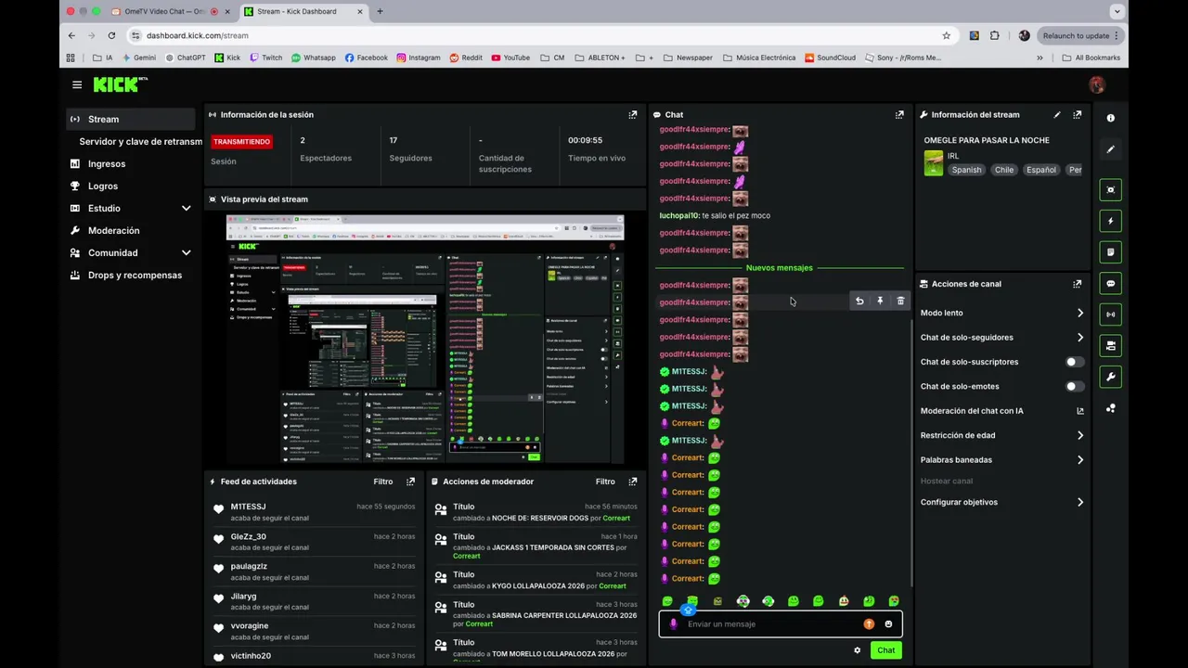1188x668 pixels.
Task: Pop out the Acciones de canal panel
Action: pos(1078,284)
